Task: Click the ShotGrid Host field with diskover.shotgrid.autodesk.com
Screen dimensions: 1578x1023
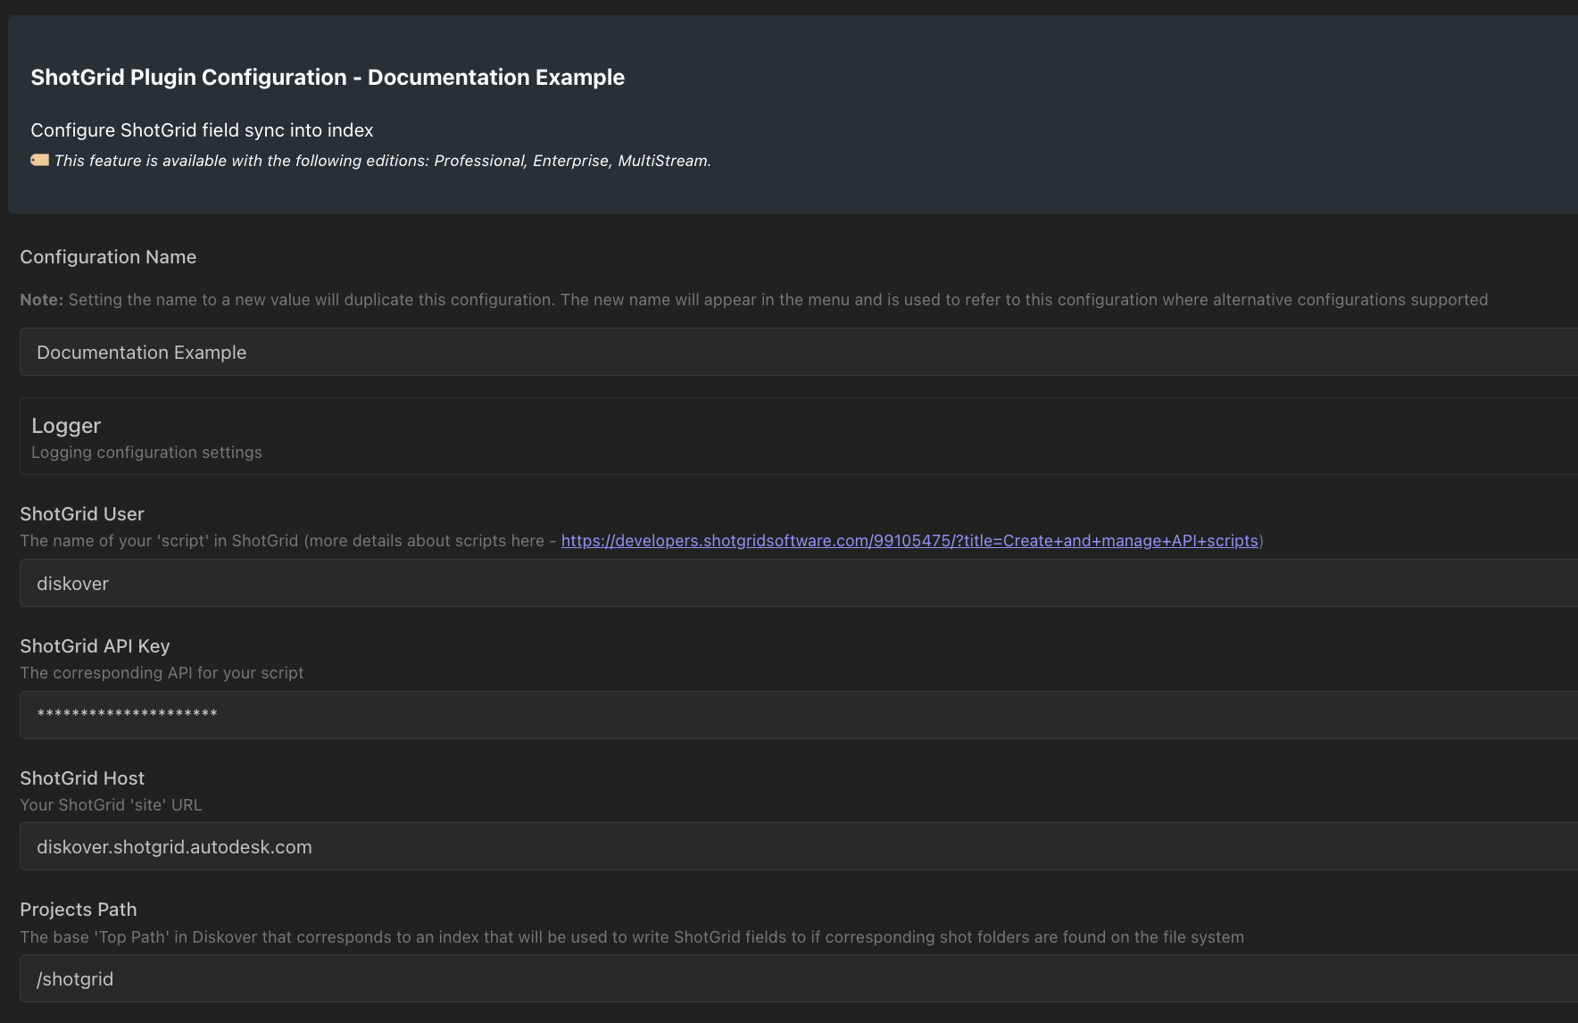Action: (x=799, y=846)
